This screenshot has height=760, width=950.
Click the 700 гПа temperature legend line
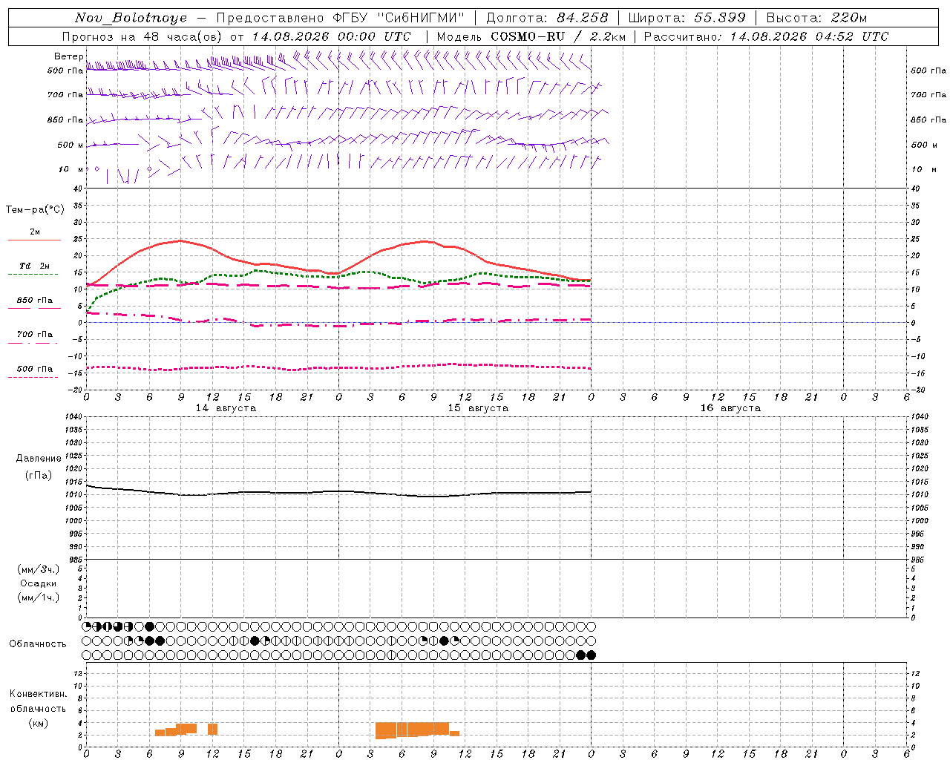[x=34, y=343]
